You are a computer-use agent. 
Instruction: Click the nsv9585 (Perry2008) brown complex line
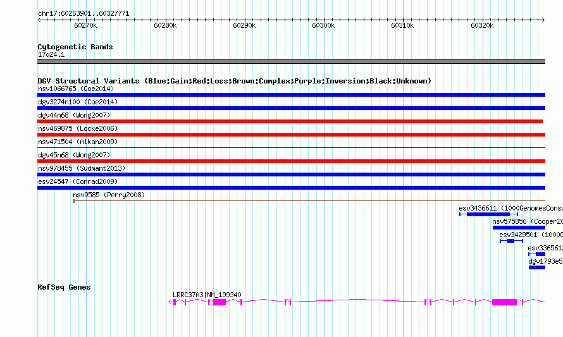309,201
